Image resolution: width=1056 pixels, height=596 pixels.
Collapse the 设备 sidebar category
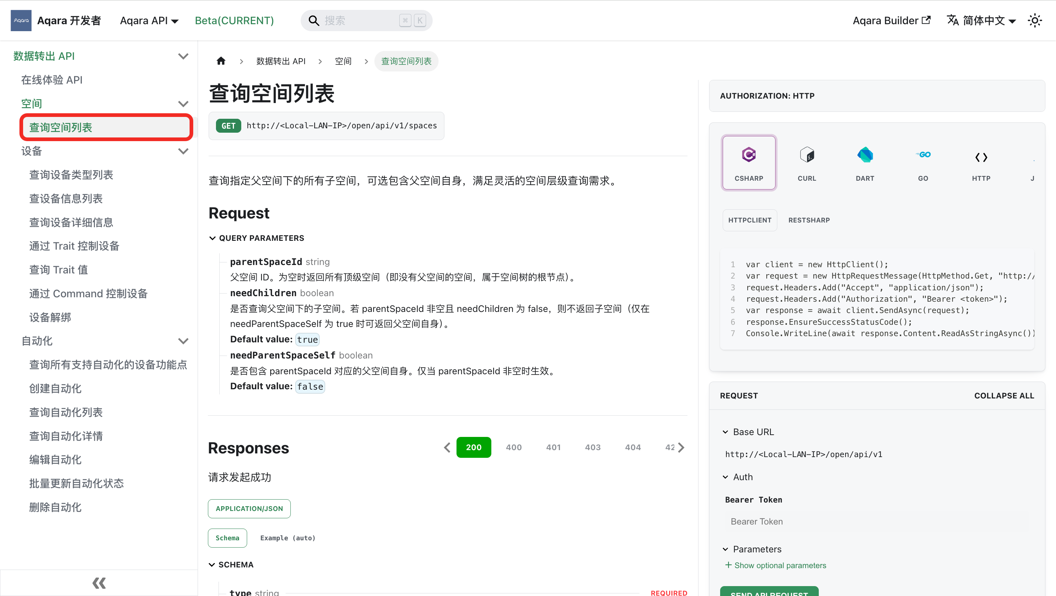183,151
